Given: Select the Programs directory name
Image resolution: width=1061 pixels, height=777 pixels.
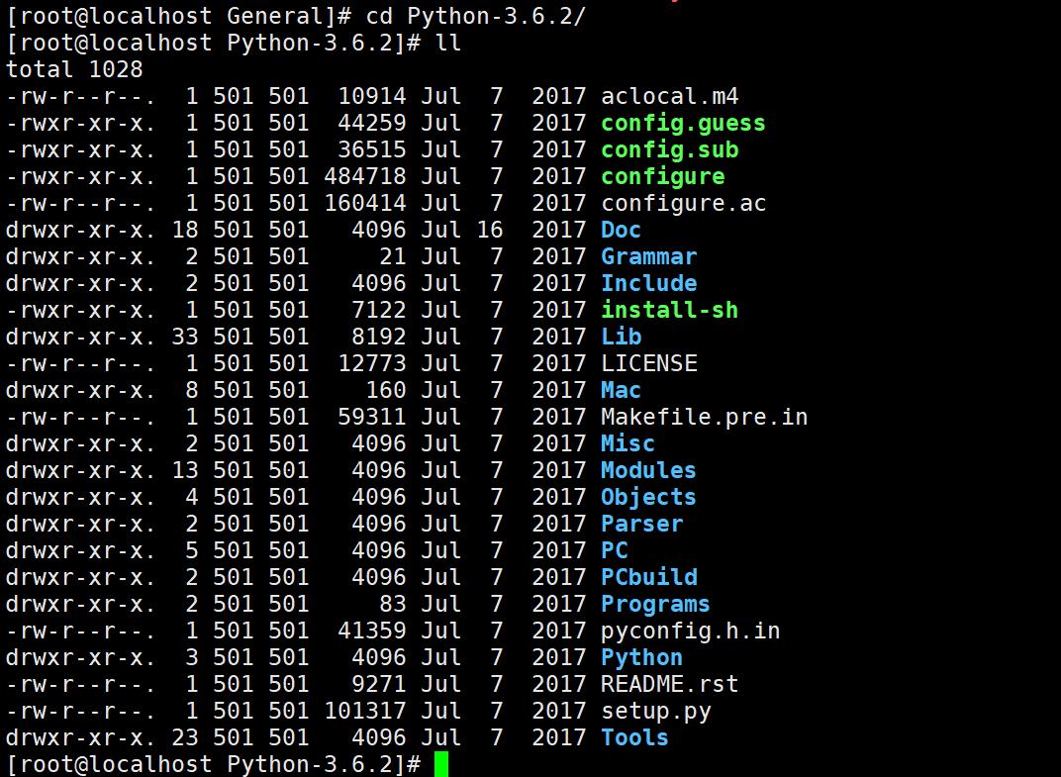Looking at the screenshot, I should pos(655,605).
